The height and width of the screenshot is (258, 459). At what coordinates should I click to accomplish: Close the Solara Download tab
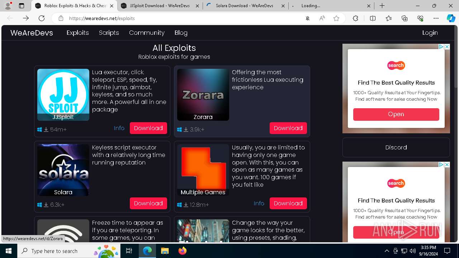tap(283, 6)
